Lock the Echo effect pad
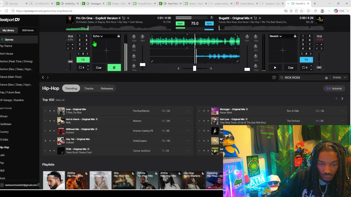The width and height of the screenshot is (351, 197). tap(118, 36)
